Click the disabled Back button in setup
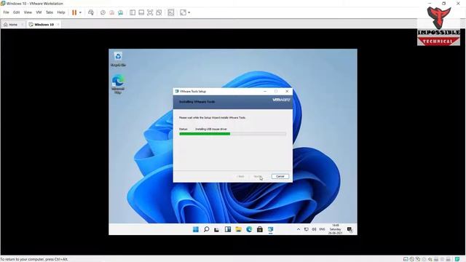The width and height of the screenshot is (466, 262). [x=240, y=176]
